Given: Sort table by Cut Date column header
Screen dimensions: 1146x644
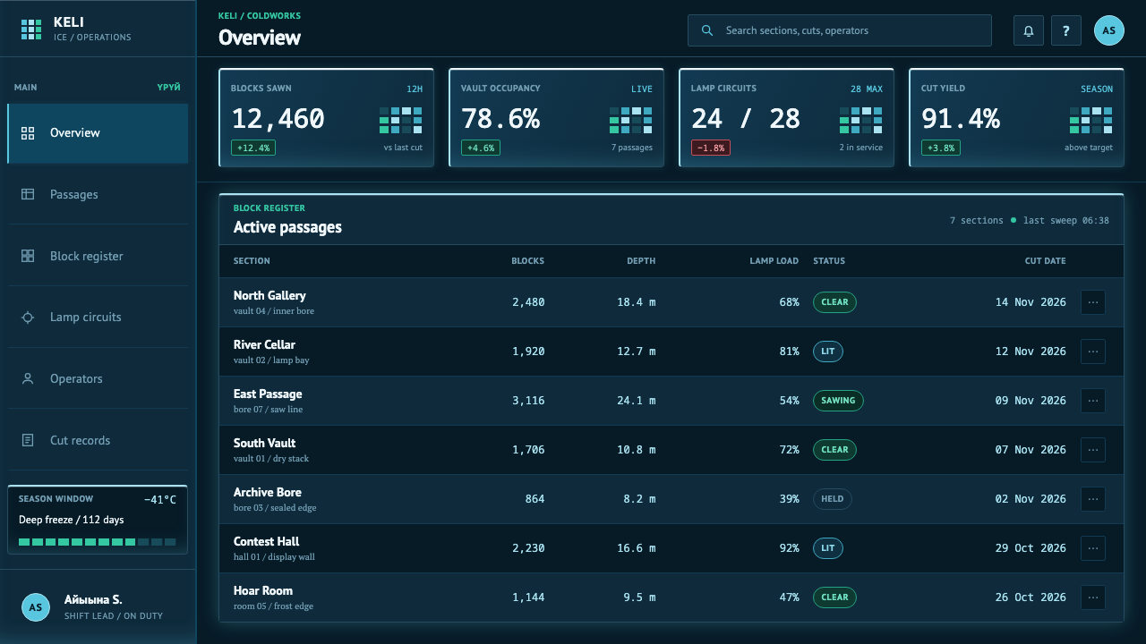Looking at the screenshot, I should pyautogui.click(x=1046, y=261).
